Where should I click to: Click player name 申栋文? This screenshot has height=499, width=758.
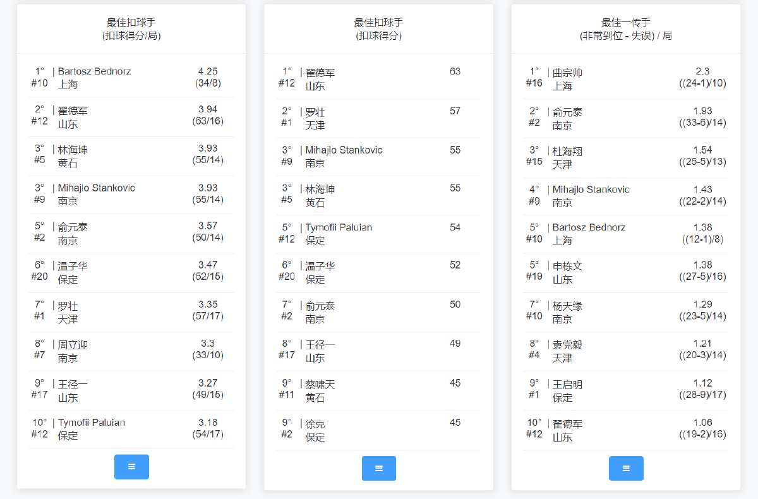[x=567, y=267]
